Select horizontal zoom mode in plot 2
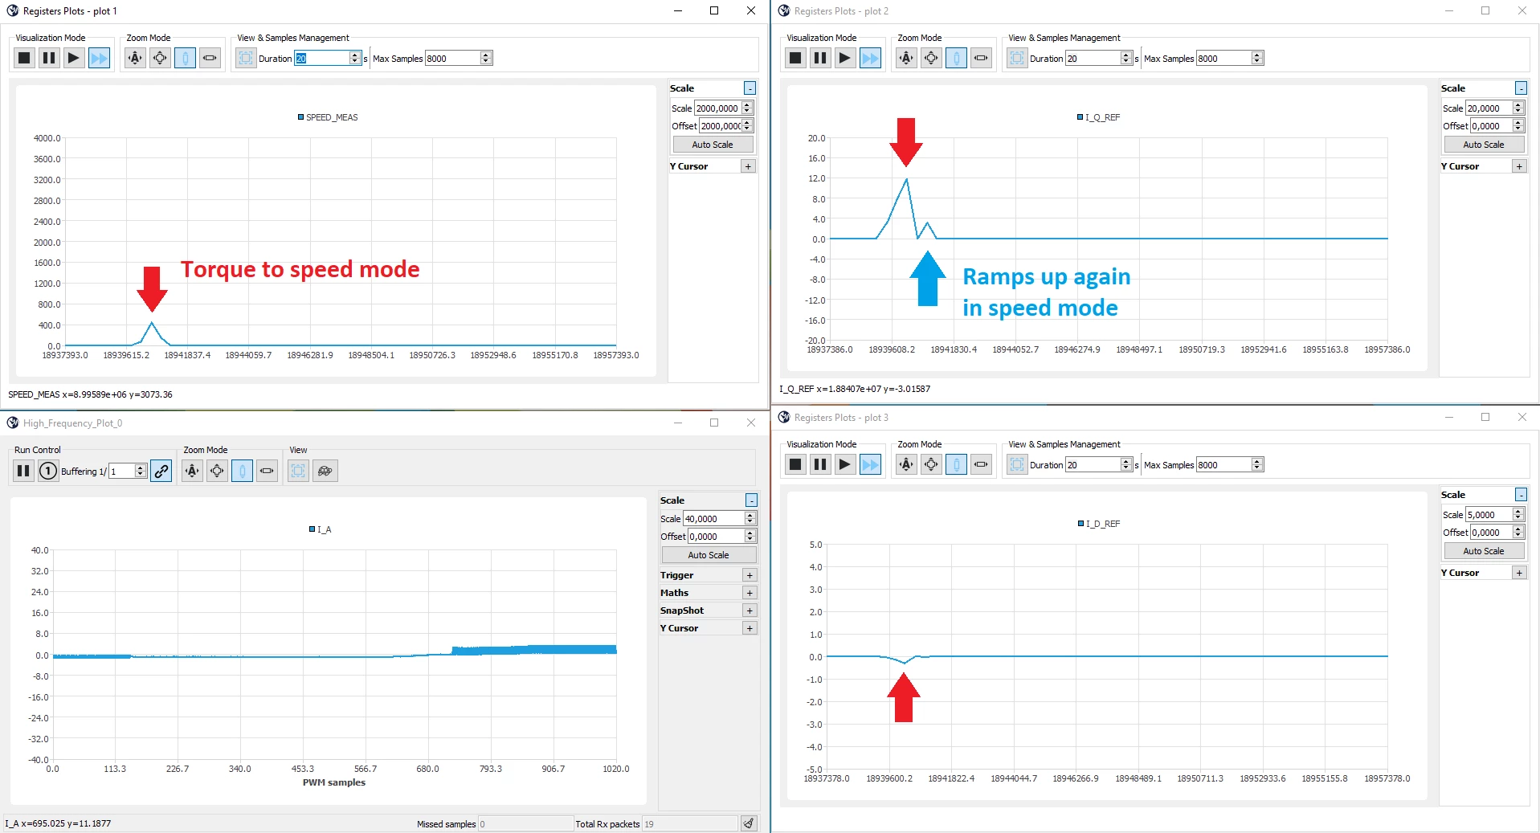1540x833 pixels. [x=981, y=58]
